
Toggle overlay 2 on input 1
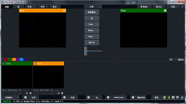[x=6, y=93]
